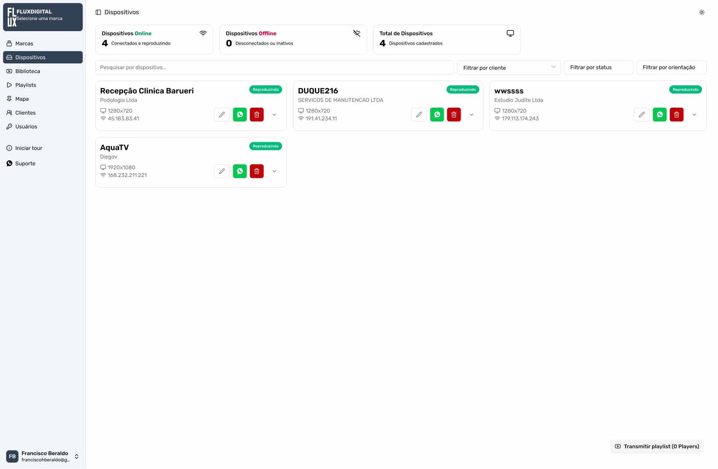Click the edit pencil for Recepção Clinica Barueri
The width and height of the screenshot is (718, 469).
pos(222,115)
